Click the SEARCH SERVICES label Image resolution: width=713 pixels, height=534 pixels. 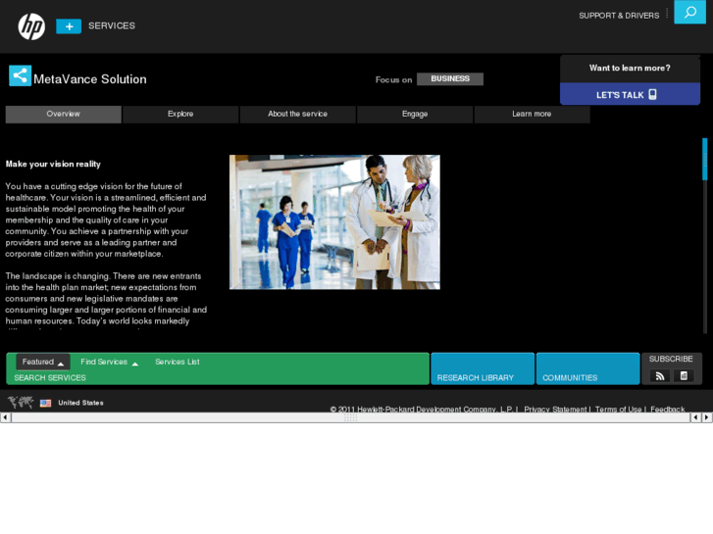50,377
